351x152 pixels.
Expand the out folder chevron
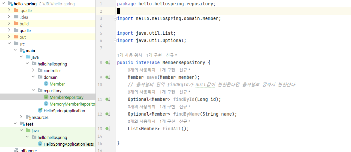pos(9,37)
